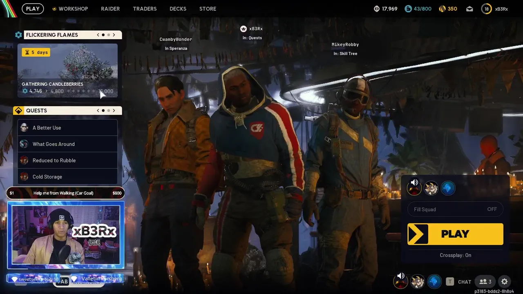Viewport: 523px width, 294px height.
Task: Open the What Goes Around quest
Action: pos(67,144)
